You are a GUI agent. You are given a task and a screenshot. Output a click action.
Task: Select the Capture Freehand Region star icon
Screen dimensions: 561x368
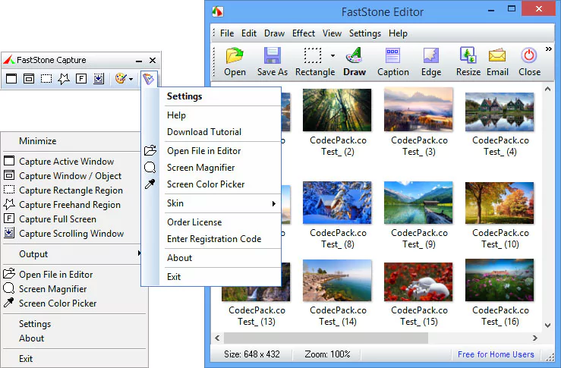(64, 78)
